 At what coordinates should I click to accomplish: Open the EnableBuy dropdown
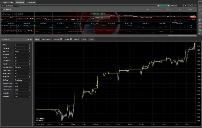pos(22,93)
